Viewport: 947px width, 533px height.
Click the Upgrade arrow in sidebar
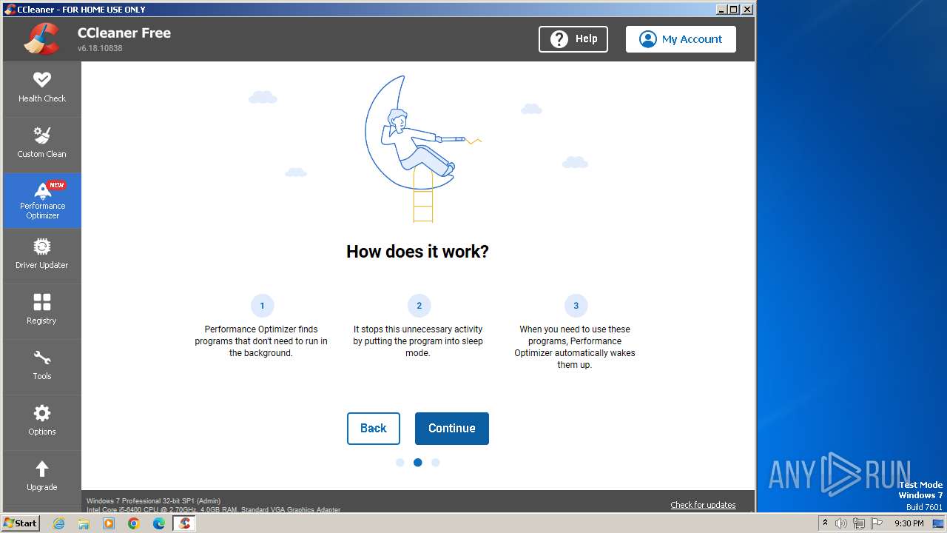tap(42, 469)
